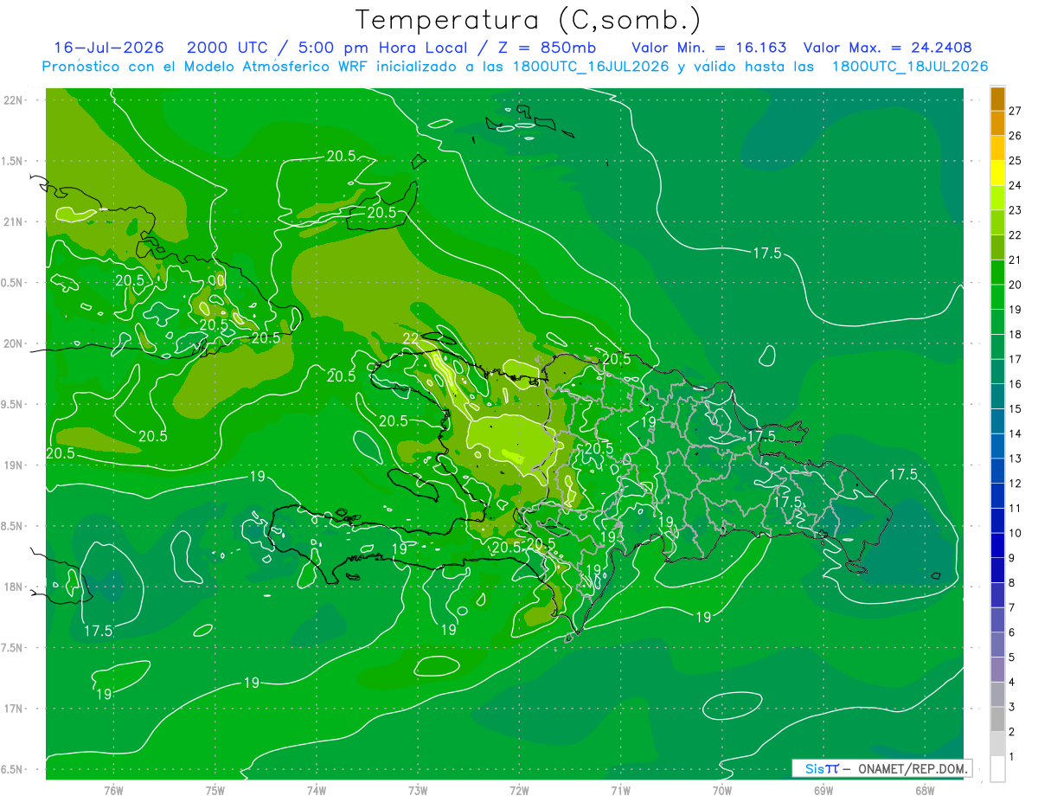Click the '22' contour label over northwest Haiti
This screenshot has height=802, width=1038.
(x=411, y=338)
